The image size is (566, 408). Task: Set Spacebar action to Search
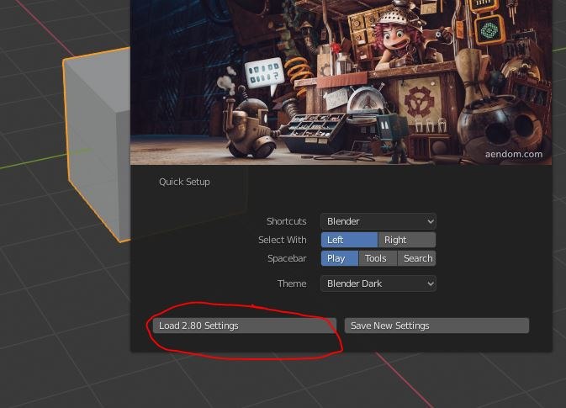(416, 258)
